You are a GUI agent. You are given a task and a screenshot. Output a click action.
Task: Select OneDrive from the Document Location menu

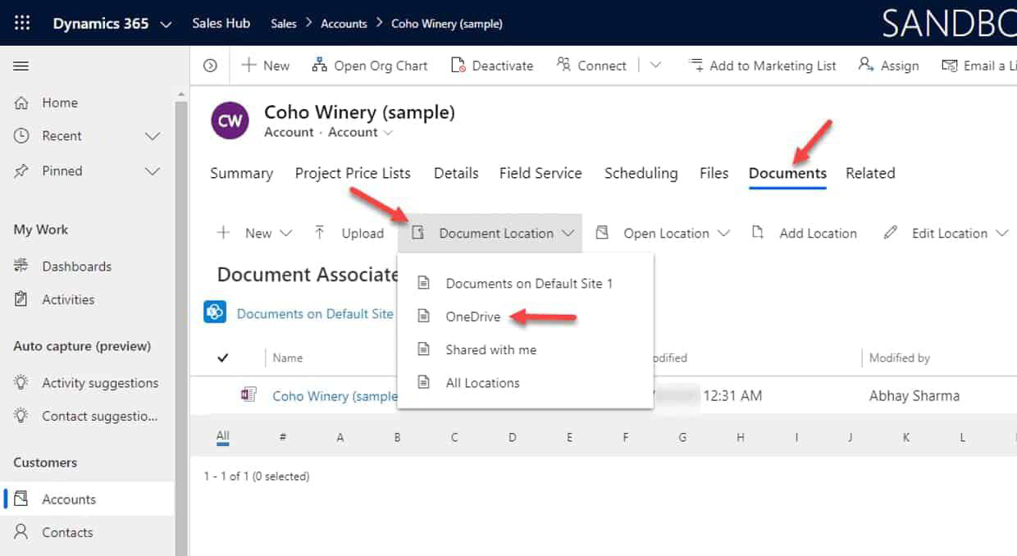tap(473, 317)
